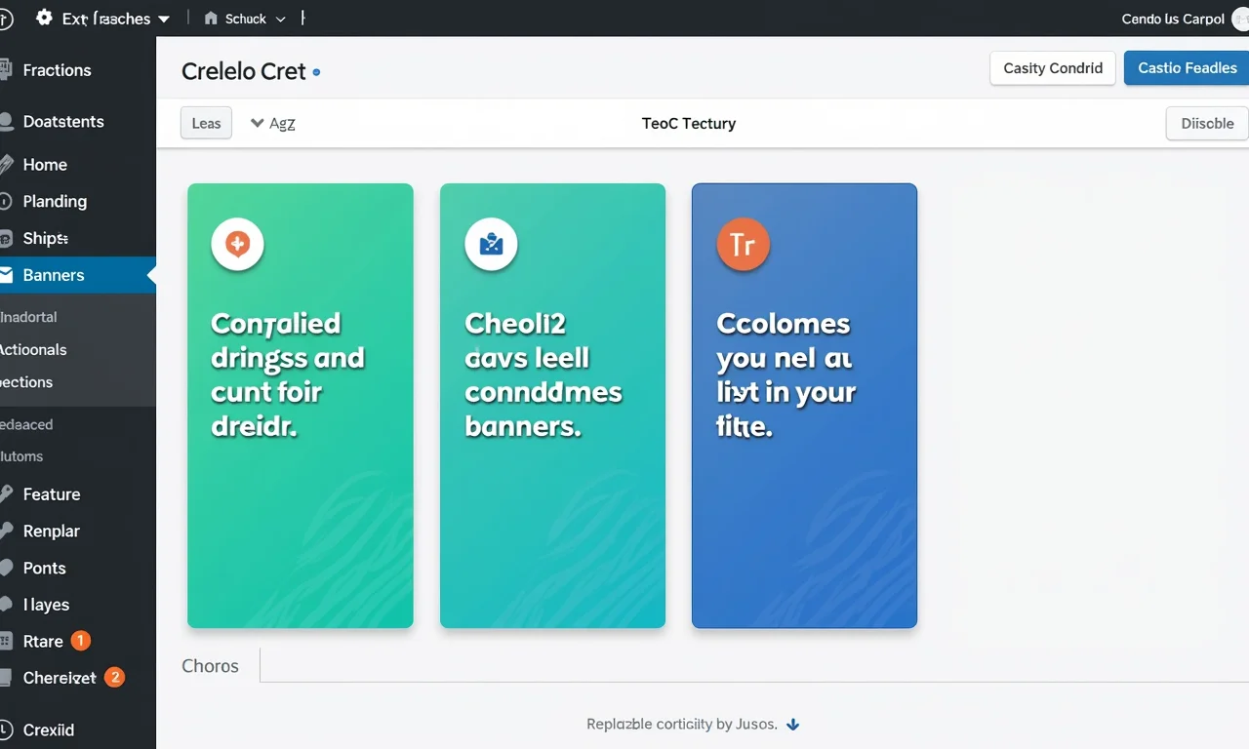Click the Feature sidebar icon

tap(6, 494)
